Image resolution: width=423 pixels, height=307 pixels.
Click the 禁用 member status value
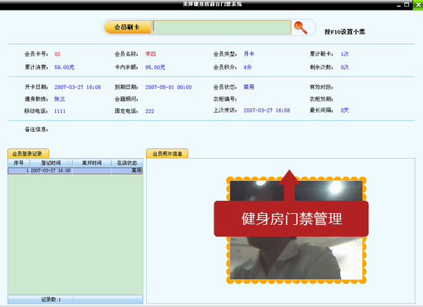point(249,88)
